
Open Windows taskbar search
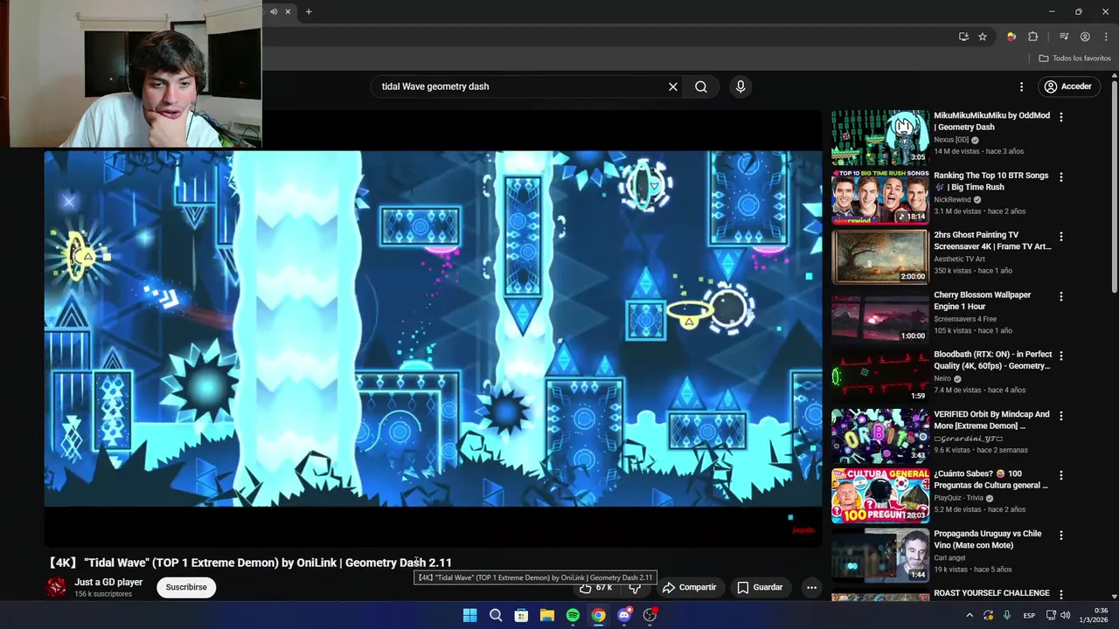click(496, 615)
